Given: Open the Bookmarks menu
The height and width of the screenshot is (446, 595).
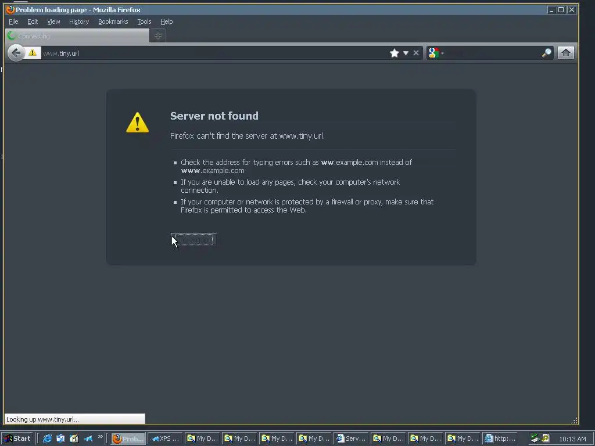Looking at the screenshot, I should pyautogui.click(x=113, y=21).
